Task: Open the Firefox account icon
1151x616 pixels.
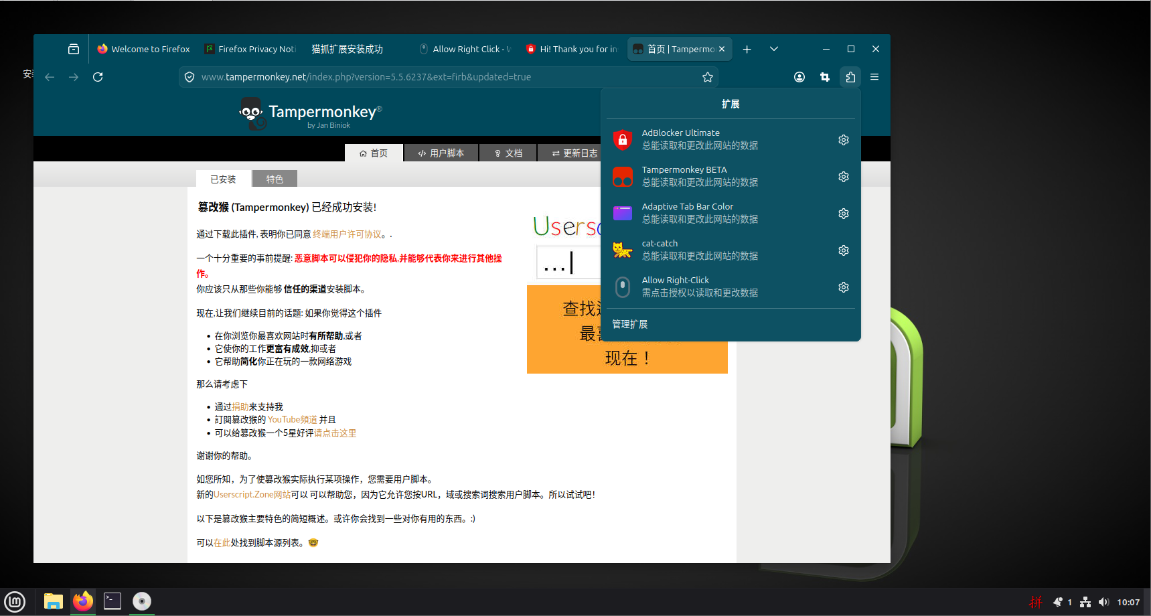Action: (799, 77)
